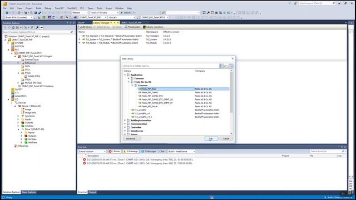The width and height of the screenshot is (356, 200).
Task: Expand the PlcTask node
Action: [x=18, y=83]
